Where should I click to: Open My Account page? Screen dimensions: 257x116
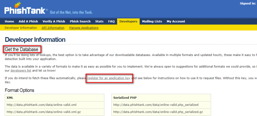coord(176,21)
